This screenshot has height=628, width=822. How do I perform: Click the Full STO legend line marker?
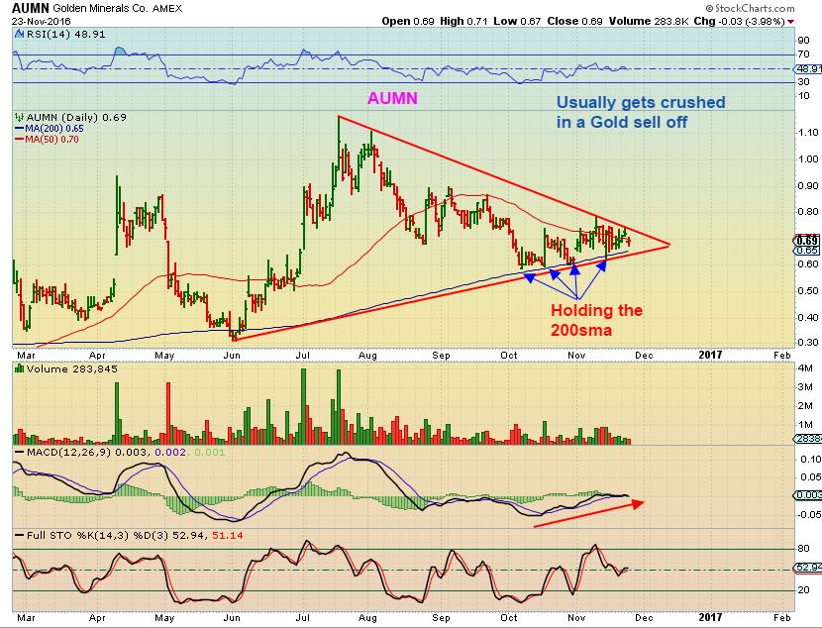tap(20, 535)
